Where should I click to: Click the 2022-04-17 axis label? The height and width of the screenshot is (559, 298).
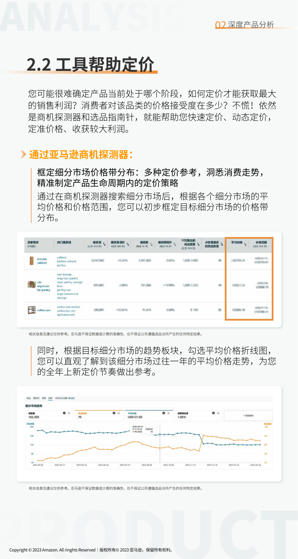pyautogui.click(x=60, y=465)
